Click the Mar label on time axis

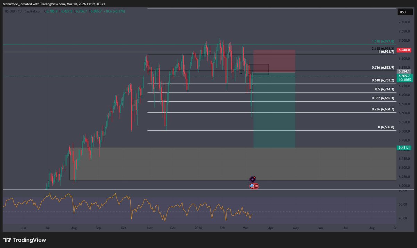246,228
